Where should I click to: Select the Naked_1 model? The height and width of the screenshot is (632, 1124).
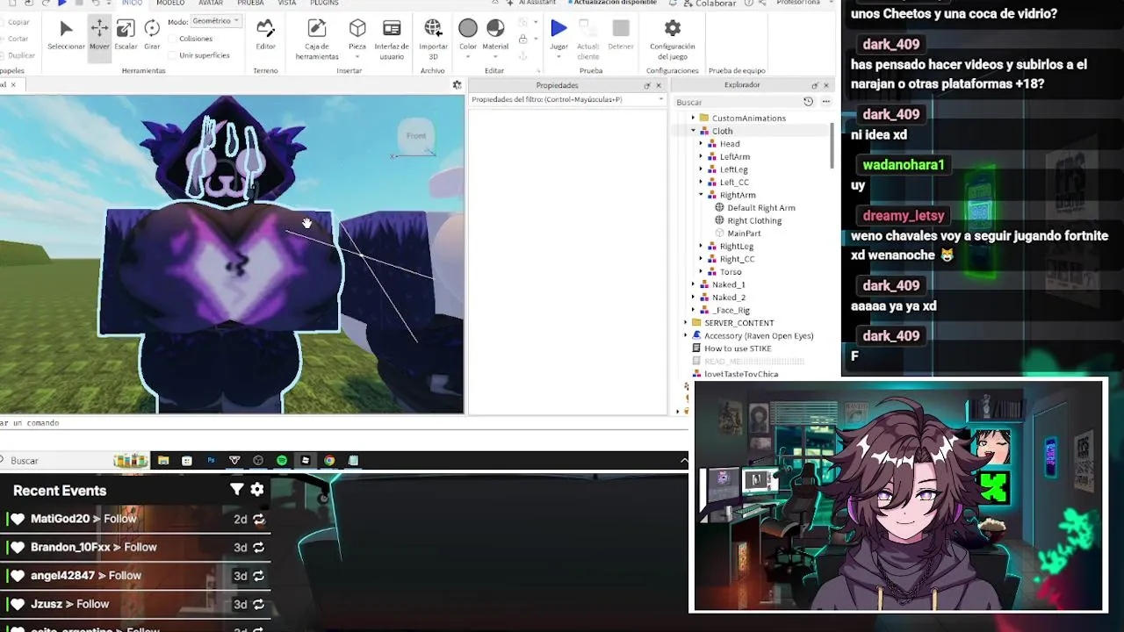(728, 284)
